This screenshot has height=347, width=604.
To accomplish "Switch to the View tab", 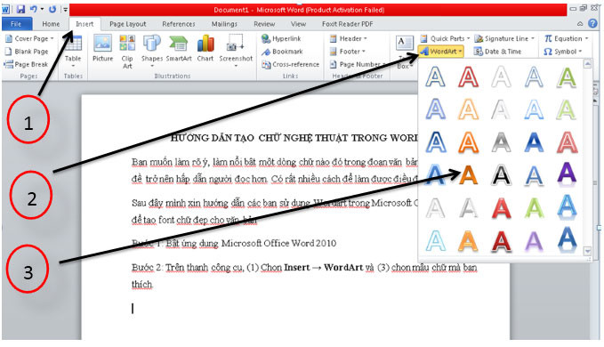I will (298, 24).
